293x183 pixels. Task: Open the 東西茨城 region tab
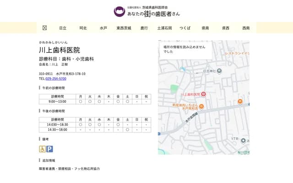point(124,28)
